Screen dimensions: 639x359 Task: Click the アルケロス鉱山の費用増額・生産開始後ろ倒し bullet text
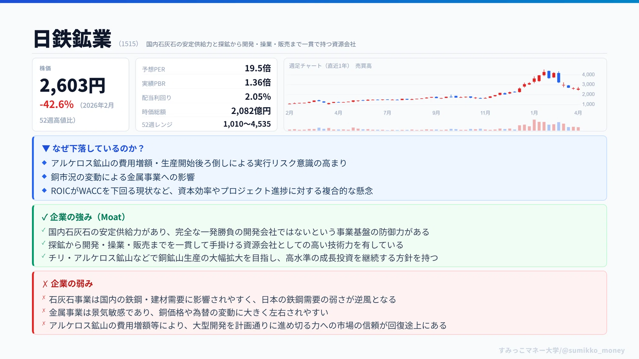pos(199,163)
